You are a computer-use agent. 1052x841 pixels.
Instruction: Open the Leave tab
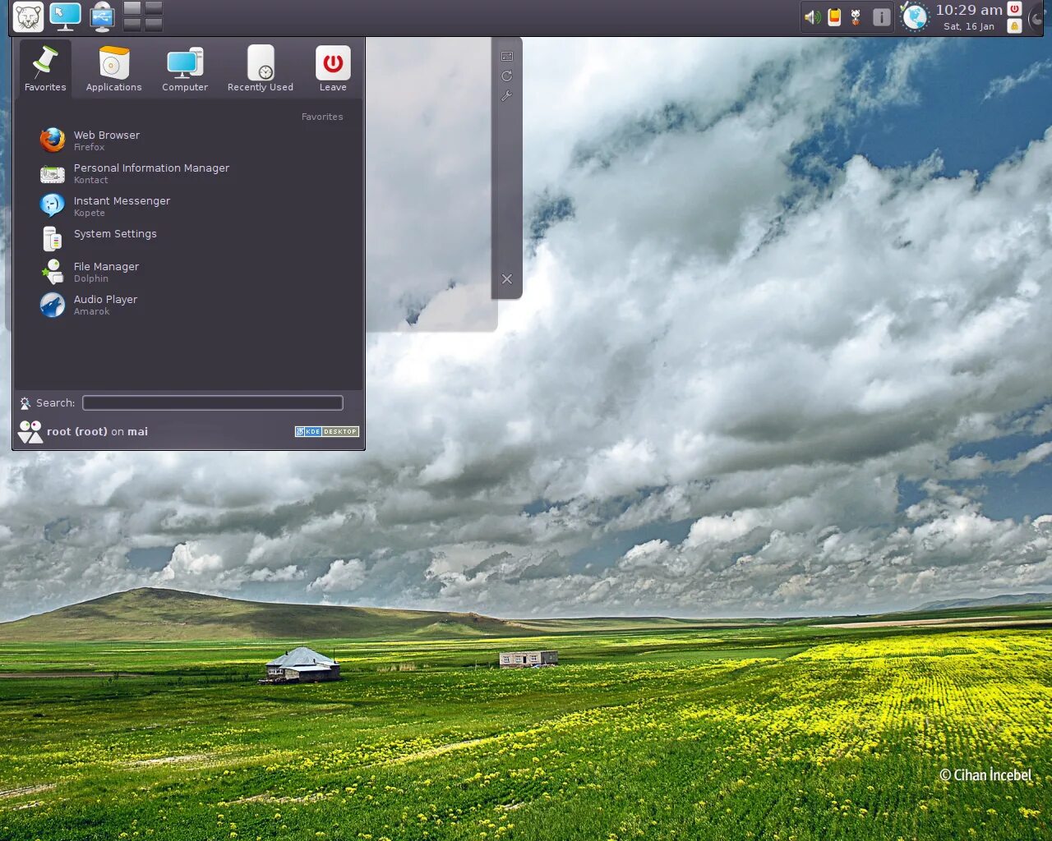pos(333,68)
